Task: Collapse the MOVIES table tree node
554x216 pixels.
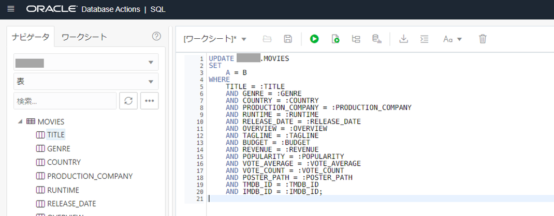Action: pyautogui.click(x=20, y=121)
